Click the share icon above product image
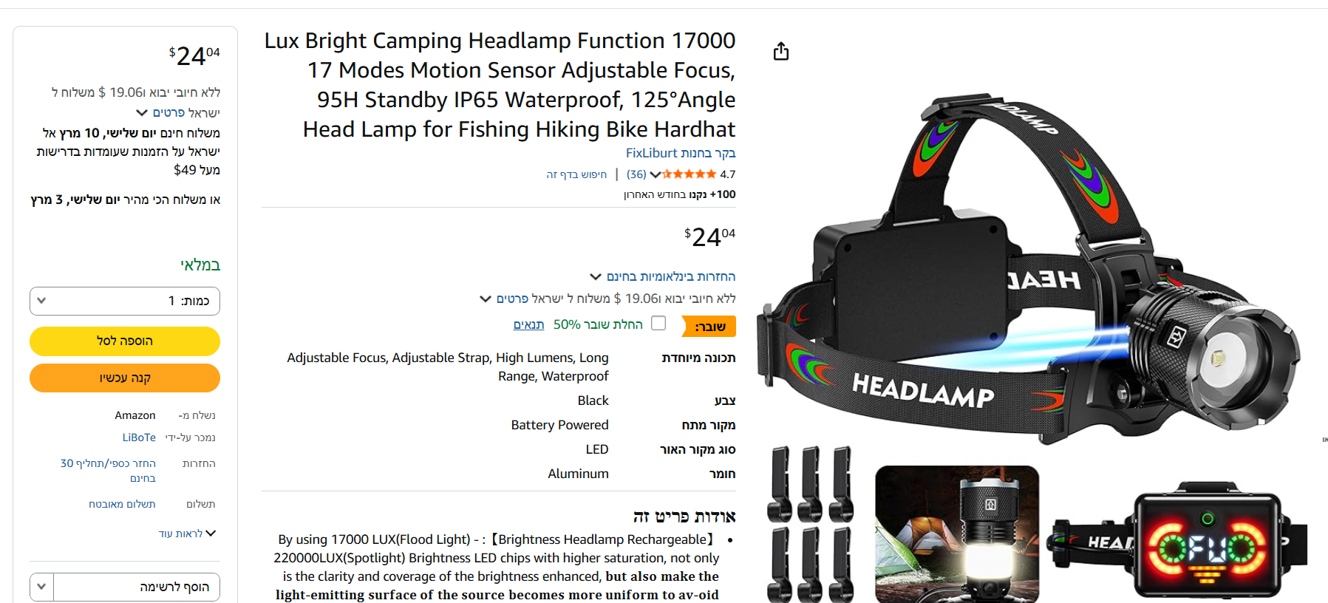Screen dimensions: 1328x603 coord(781,52)
